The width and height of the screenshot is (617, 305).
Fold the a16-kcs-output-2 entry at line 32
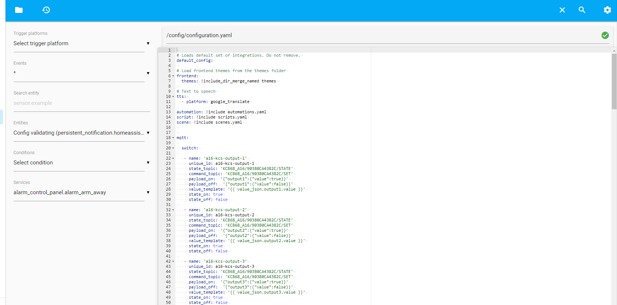[173, 210]
